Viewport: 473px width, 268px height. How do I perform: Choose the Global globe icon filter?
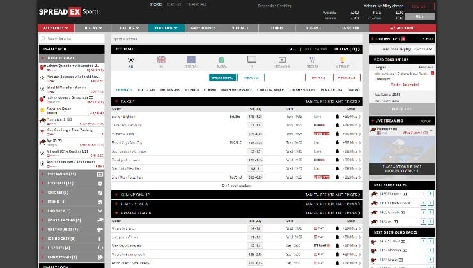click(x=221, y=59)
